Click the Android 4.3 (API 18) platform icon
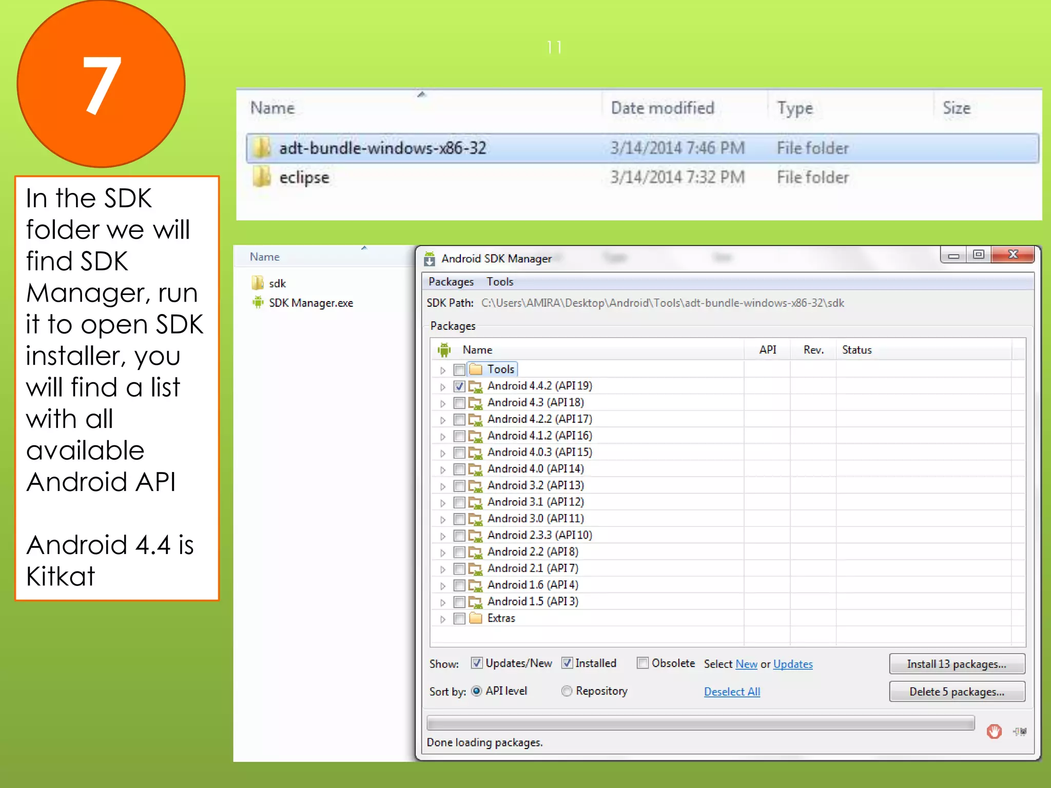Viewport: 1051px width, 788px height. point(476,403)
